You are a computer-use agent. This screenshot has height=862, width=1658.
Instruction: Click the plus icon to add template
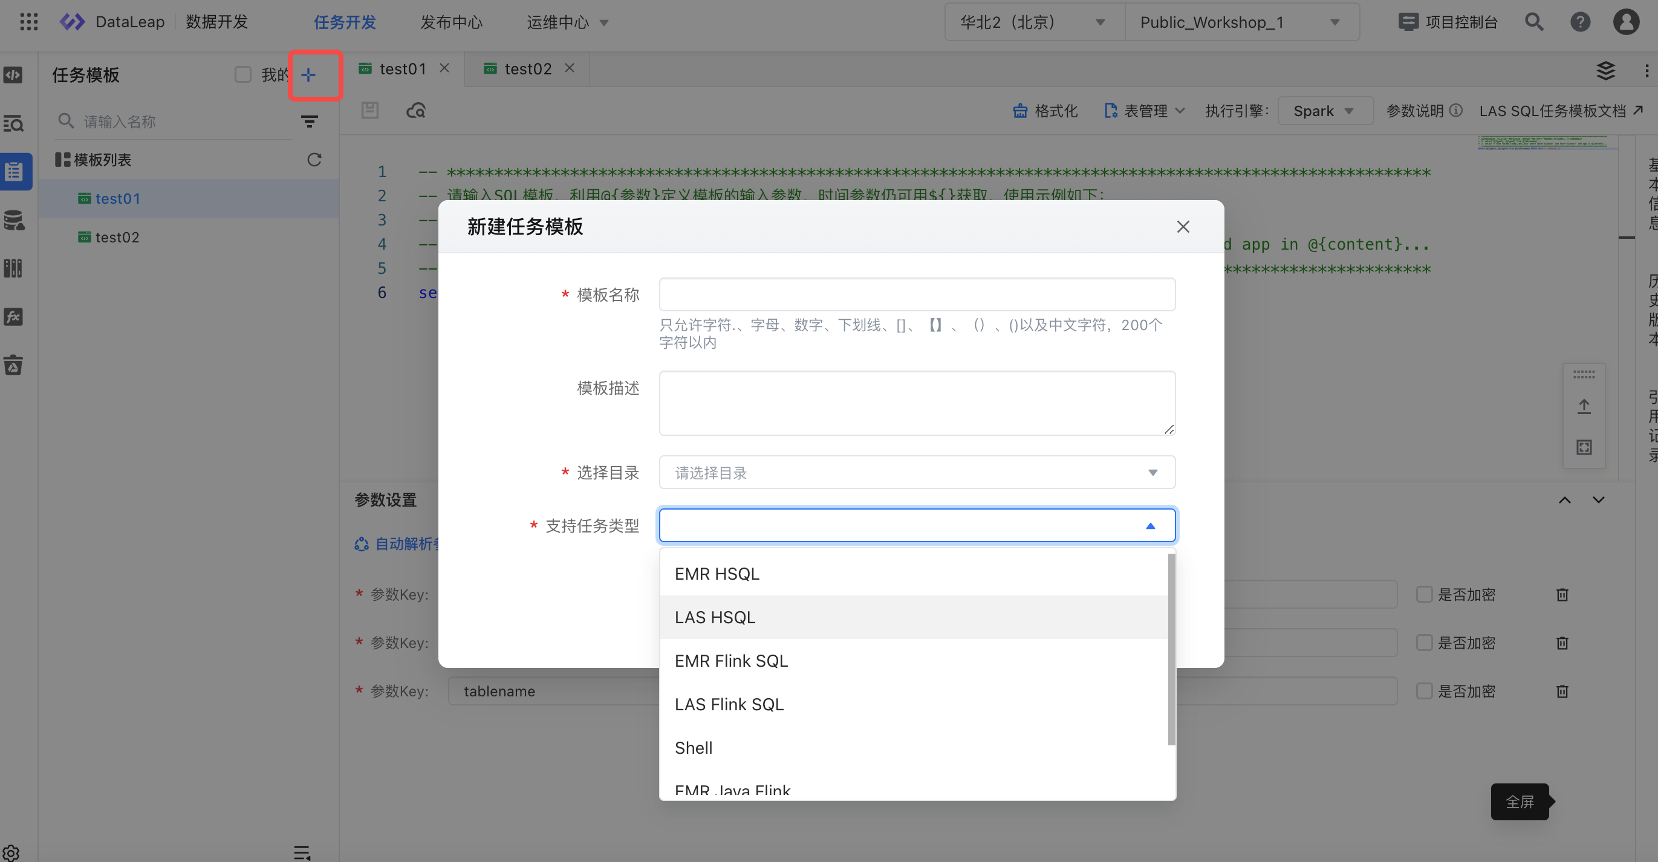point(308,76)
